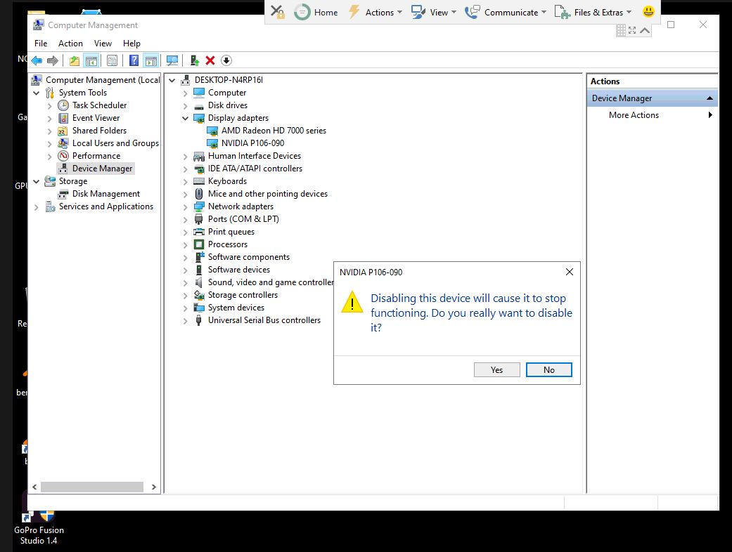Open the Actions dropdown in remote toolbar
Image resolution: width=732 pixels, height=552 pixels.
click(x=376, y=12)
